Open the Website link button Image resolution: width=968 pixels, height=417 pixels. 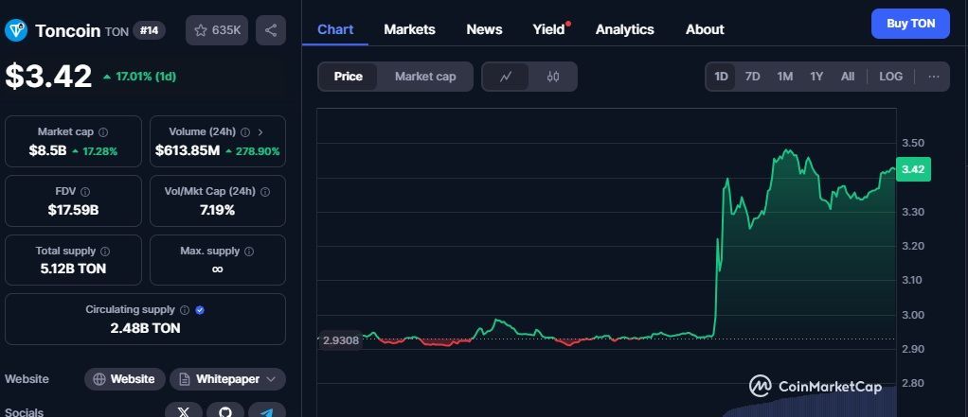(125, 379)
